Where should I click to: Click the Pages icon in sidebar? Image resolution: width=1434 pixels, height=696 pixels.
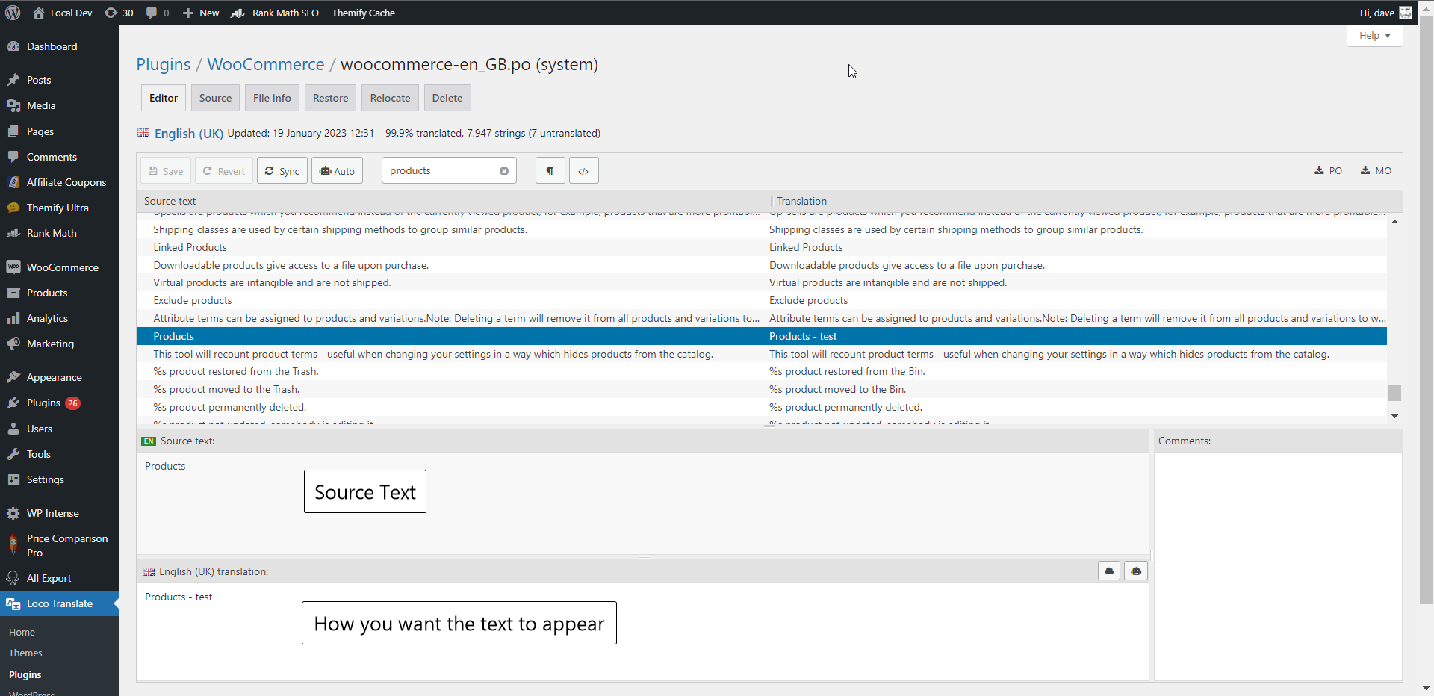13,131
